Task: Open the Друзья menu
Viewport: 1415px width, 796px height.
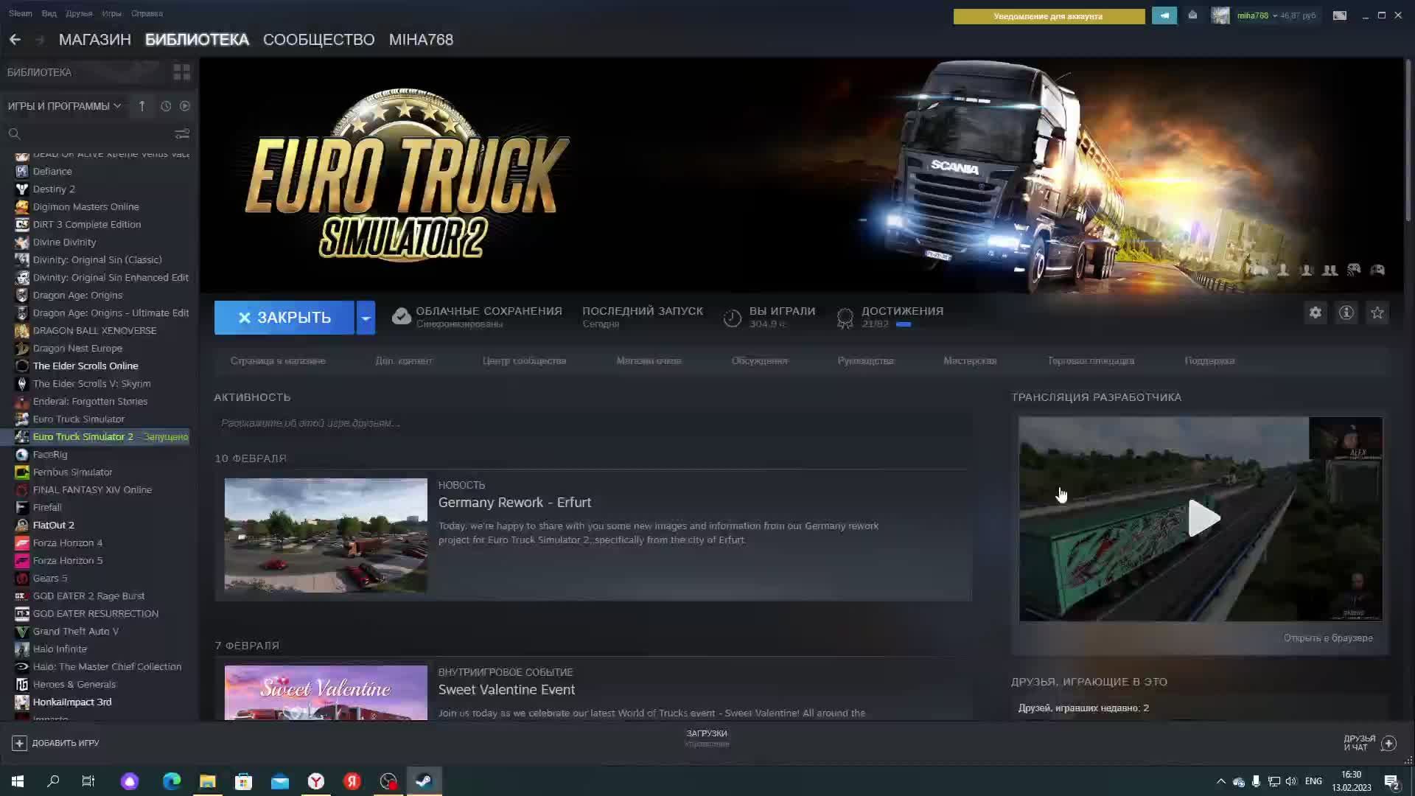Action: tap(79, 13)
